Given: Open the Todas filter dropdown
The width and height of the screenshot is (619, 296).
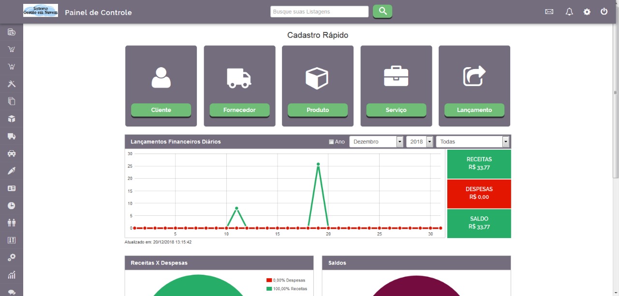Looking at the screenshot, I should tap(472, 142).
